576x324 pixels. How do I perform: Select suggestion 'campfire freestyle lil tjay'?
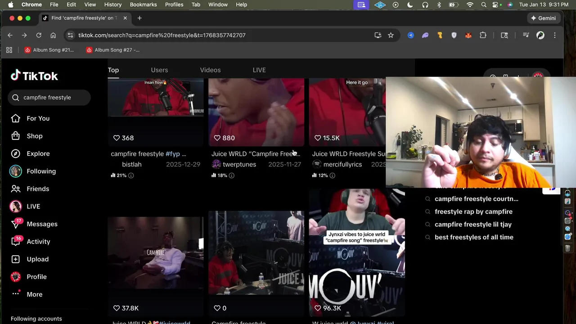473,224
